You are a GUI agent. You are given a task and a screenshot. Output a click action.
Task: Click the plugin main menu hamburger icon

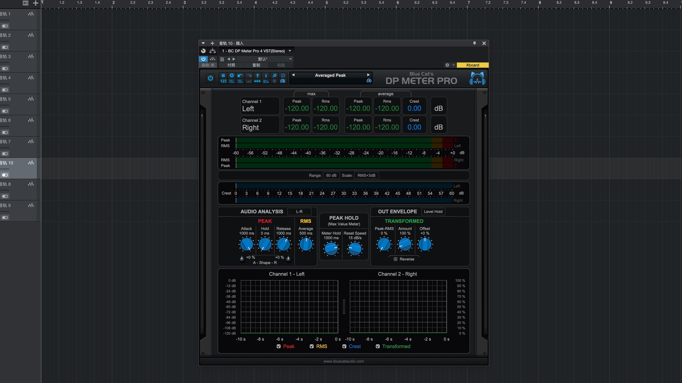coord(223,76)
